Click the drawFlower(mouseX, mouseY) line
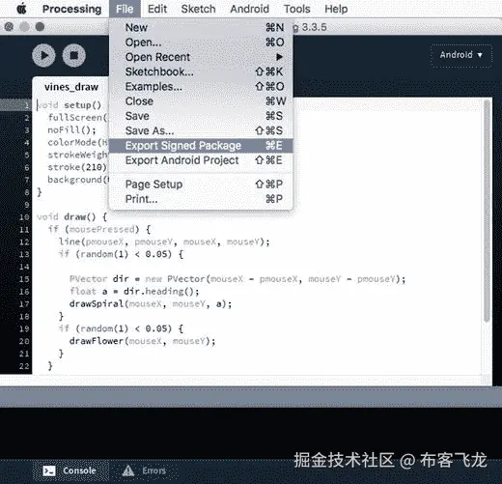Viewport: 502px width, 484px height. [142, 341]
